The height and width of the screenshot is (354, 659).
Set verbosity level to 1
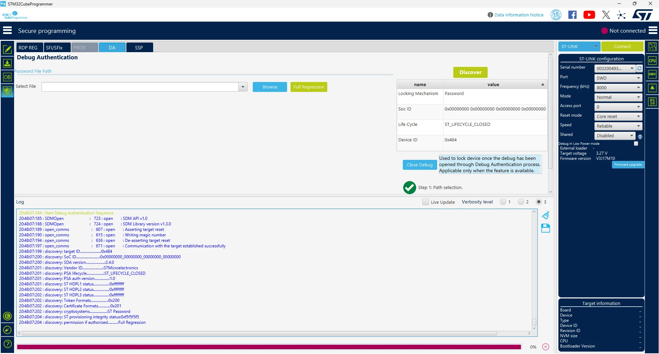[503, 202]
